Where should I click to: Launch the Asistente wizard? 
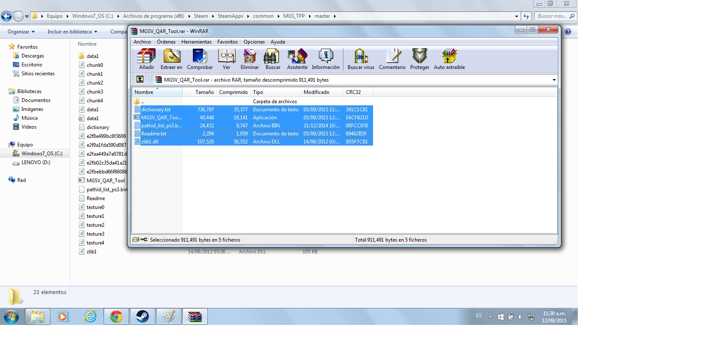pos(297,59)
